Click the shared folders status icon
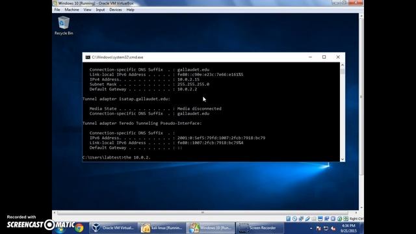The height and width of the screenshot is (234, 416). point(314,218)
